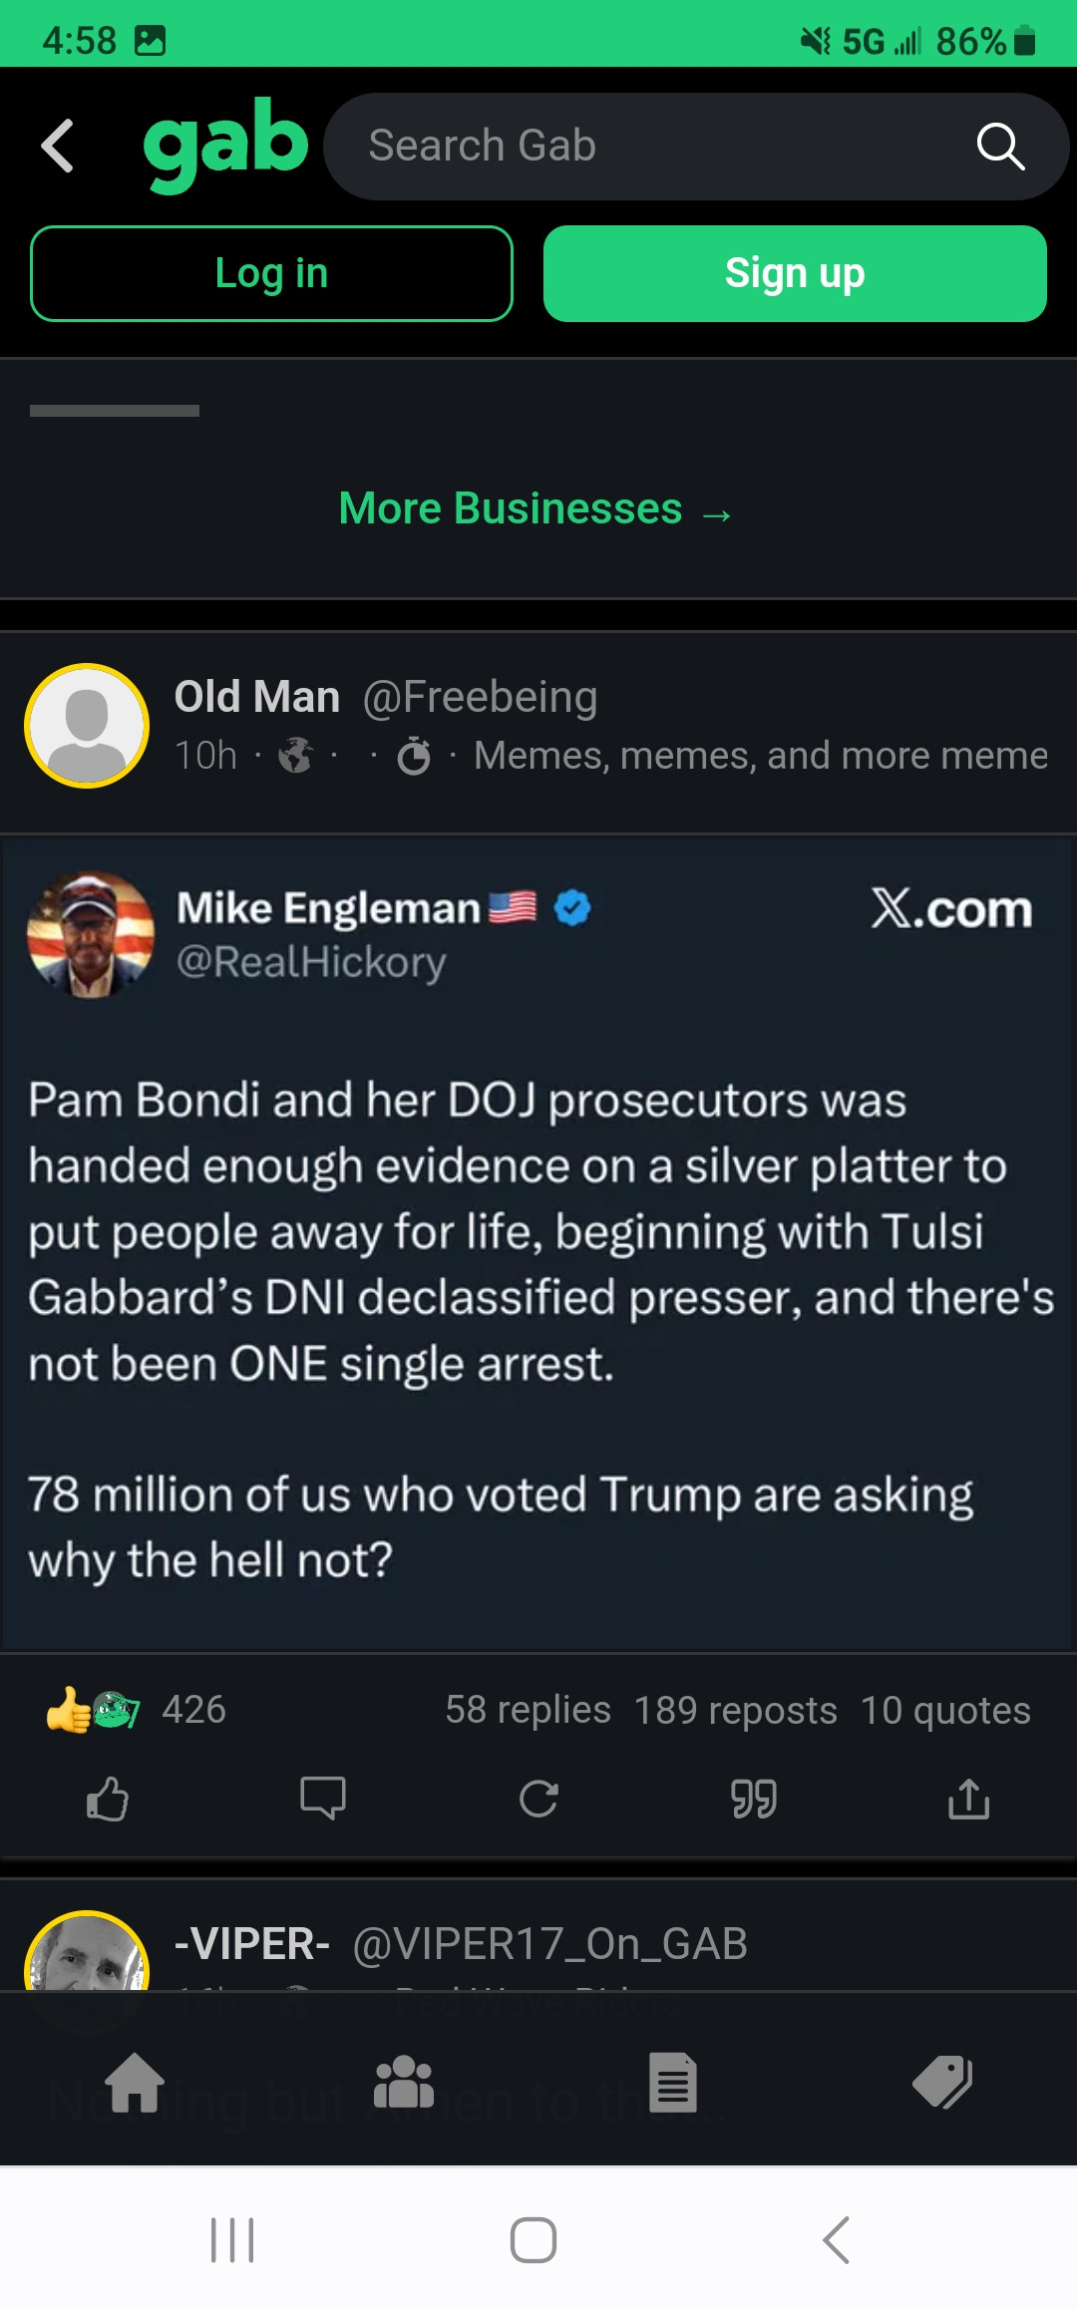1077x2309 pixels.
Task: Quote the post with quote icon
Action: [754, 1800]
